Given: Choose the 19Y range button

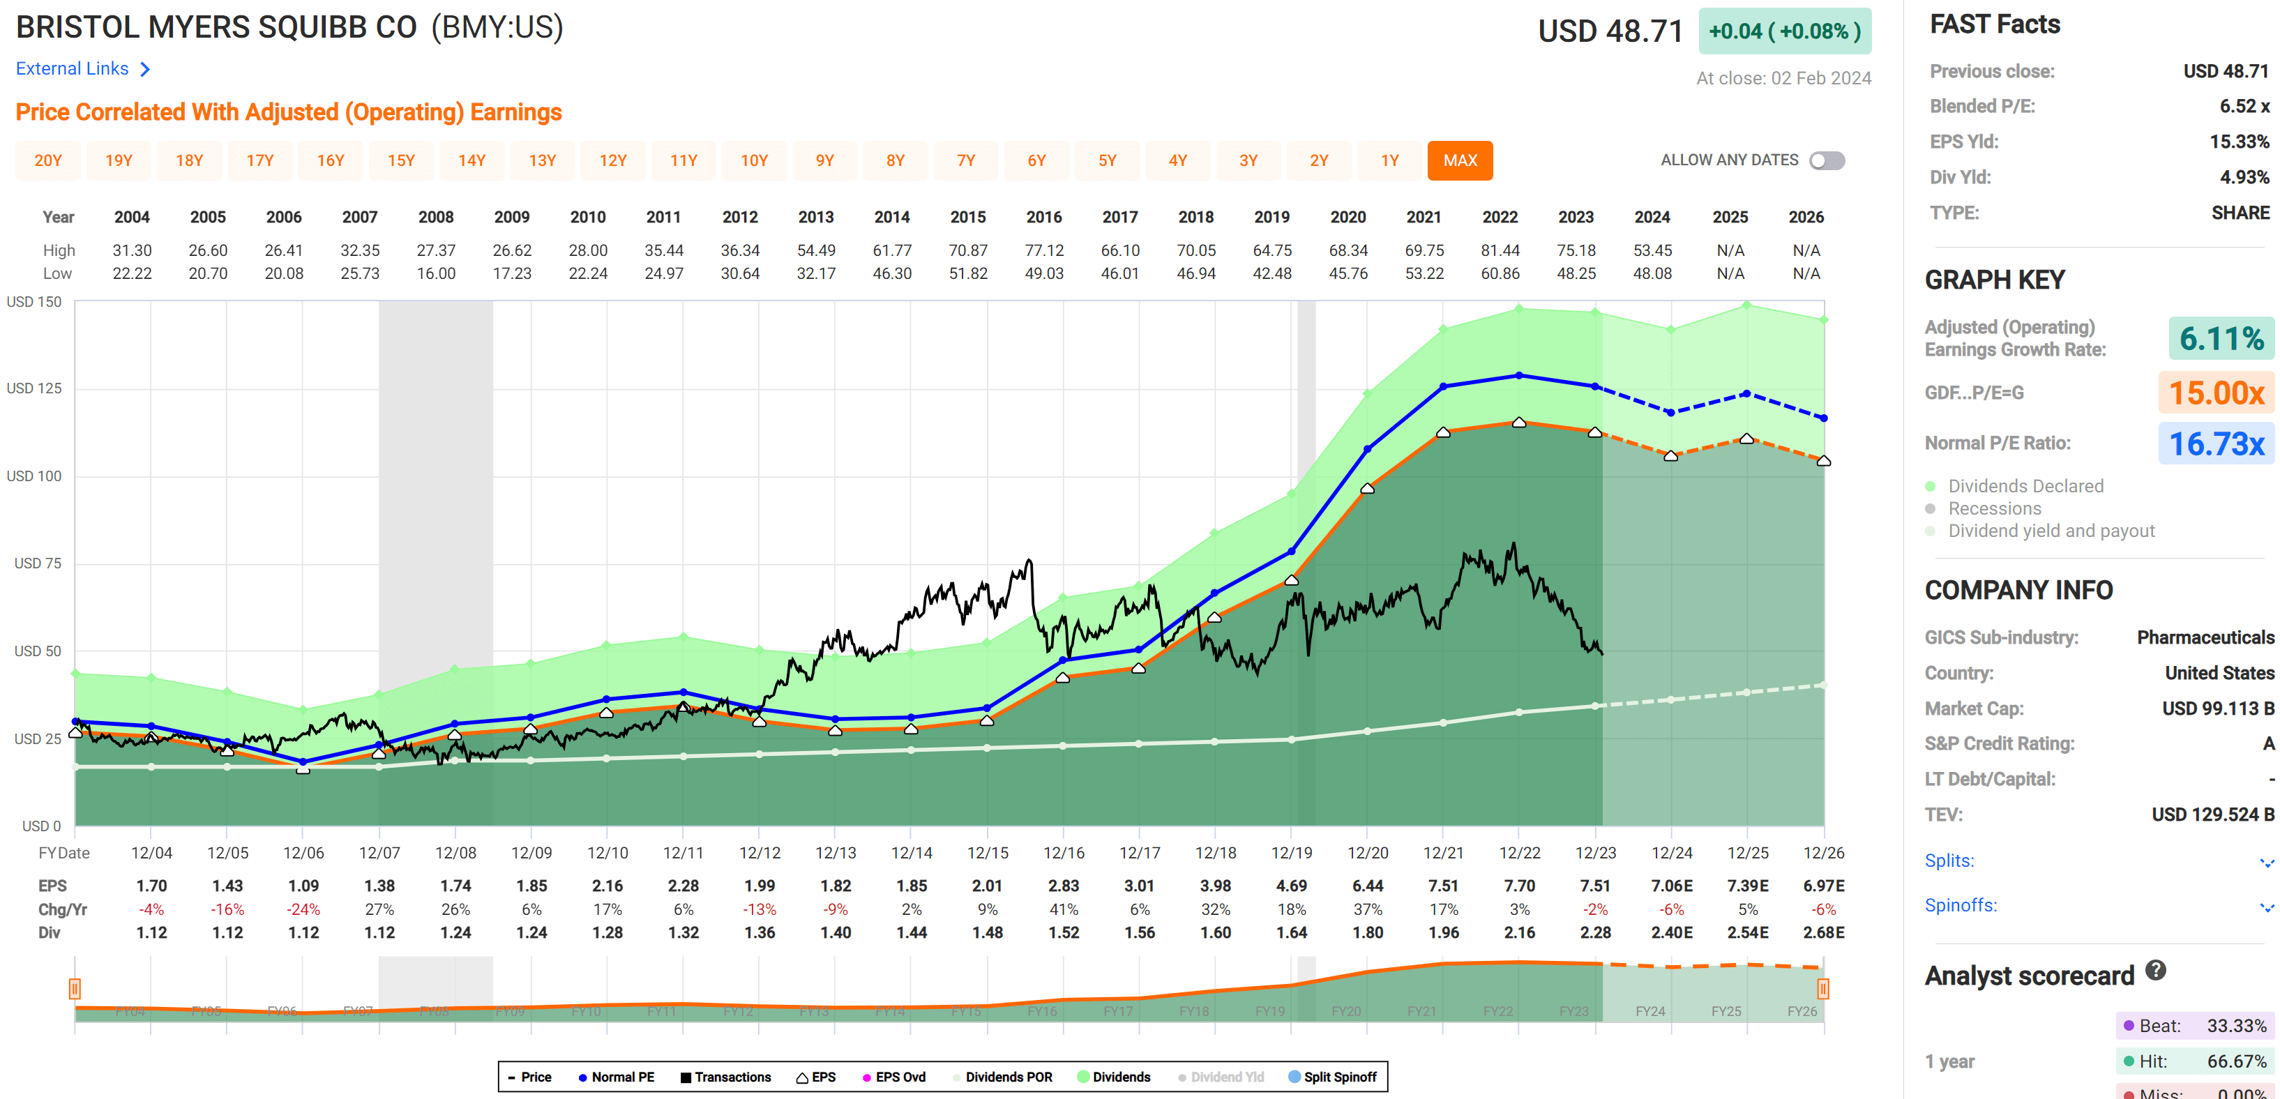Looking at the screenshot, I should [119, 161].
